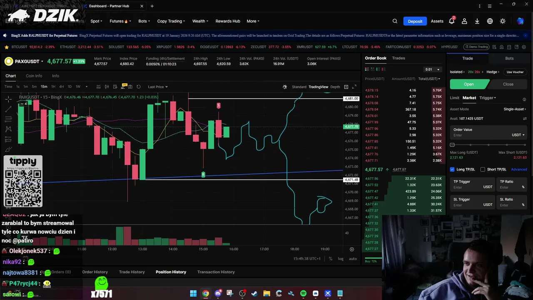This screenshot has height=300, width=533.
Task: Enable the Short TP/SL checkbox
Action: (x=483, y=170)
